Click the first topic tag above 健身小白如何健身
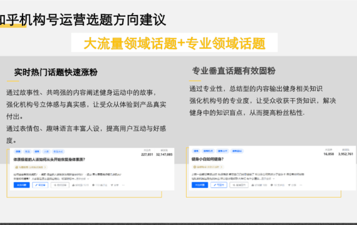The width and height of the screenshot is (357, 225). (196, 151)
